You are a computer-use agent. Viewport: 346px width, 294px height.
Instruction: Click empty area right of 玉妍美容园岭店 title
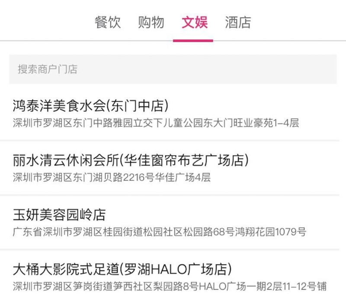(221, 215)
